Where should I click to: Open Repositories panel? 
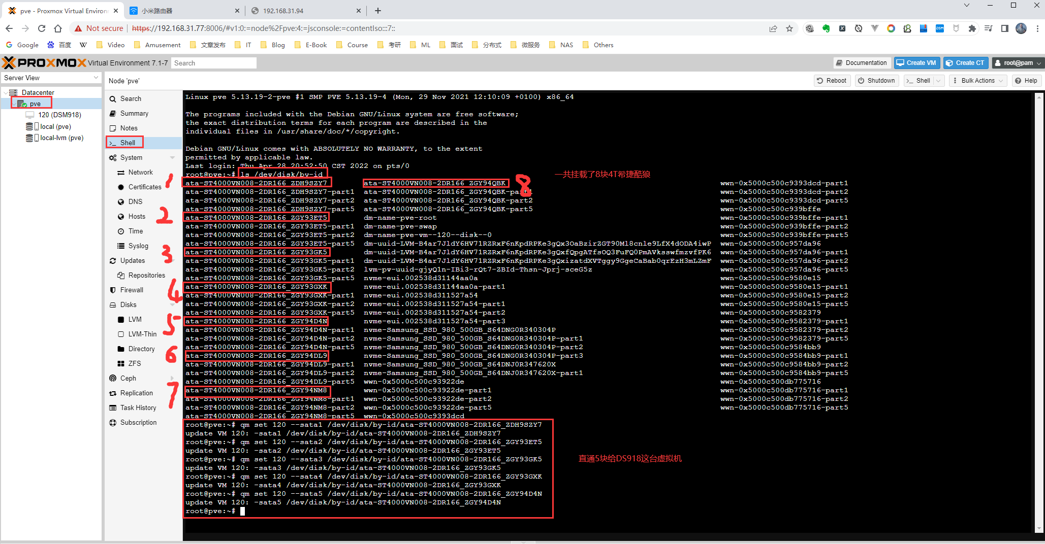143,275
